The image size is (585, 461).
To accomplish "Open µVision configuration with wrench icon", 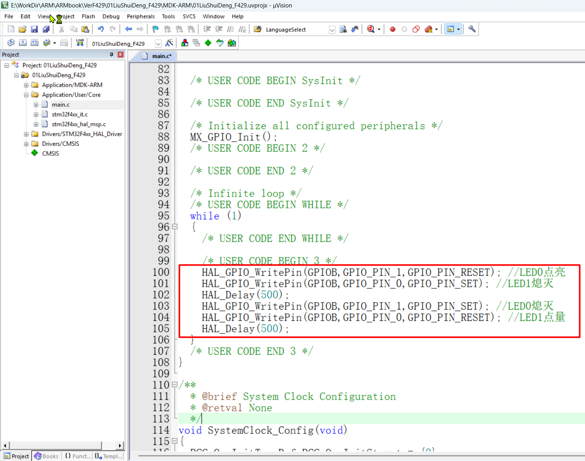I will click(472, 29).
